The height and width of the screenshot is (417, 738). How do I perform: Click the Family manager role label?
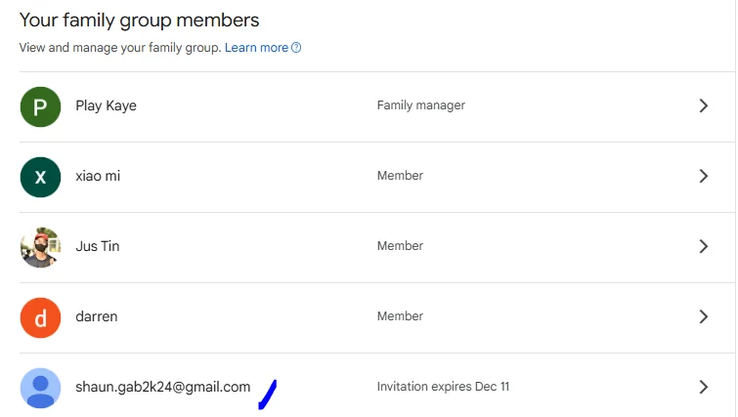(x=420, y=105)
